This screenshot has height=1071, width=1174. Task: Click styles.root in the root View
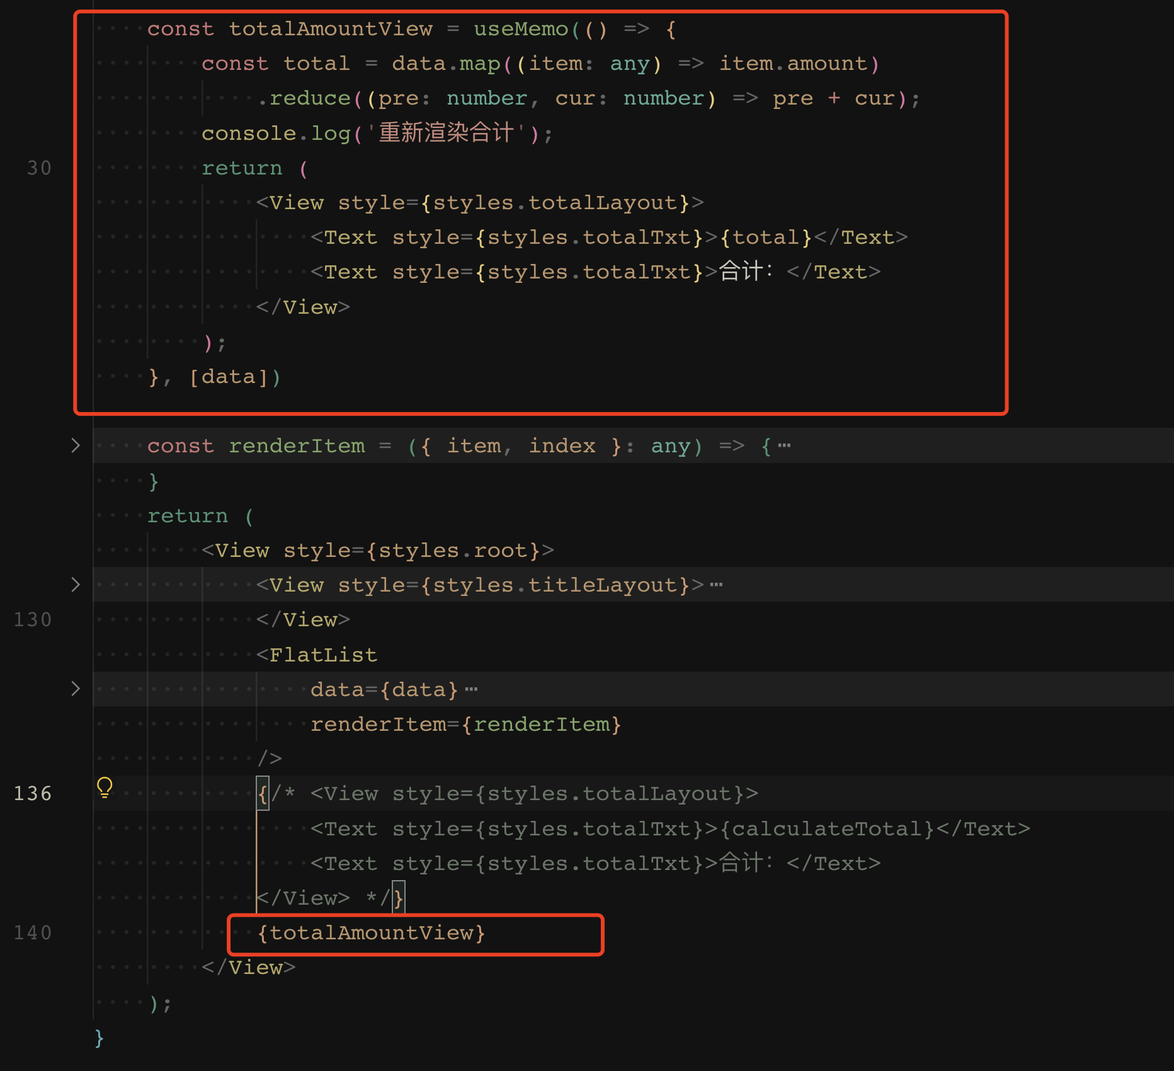coord(453,551)
